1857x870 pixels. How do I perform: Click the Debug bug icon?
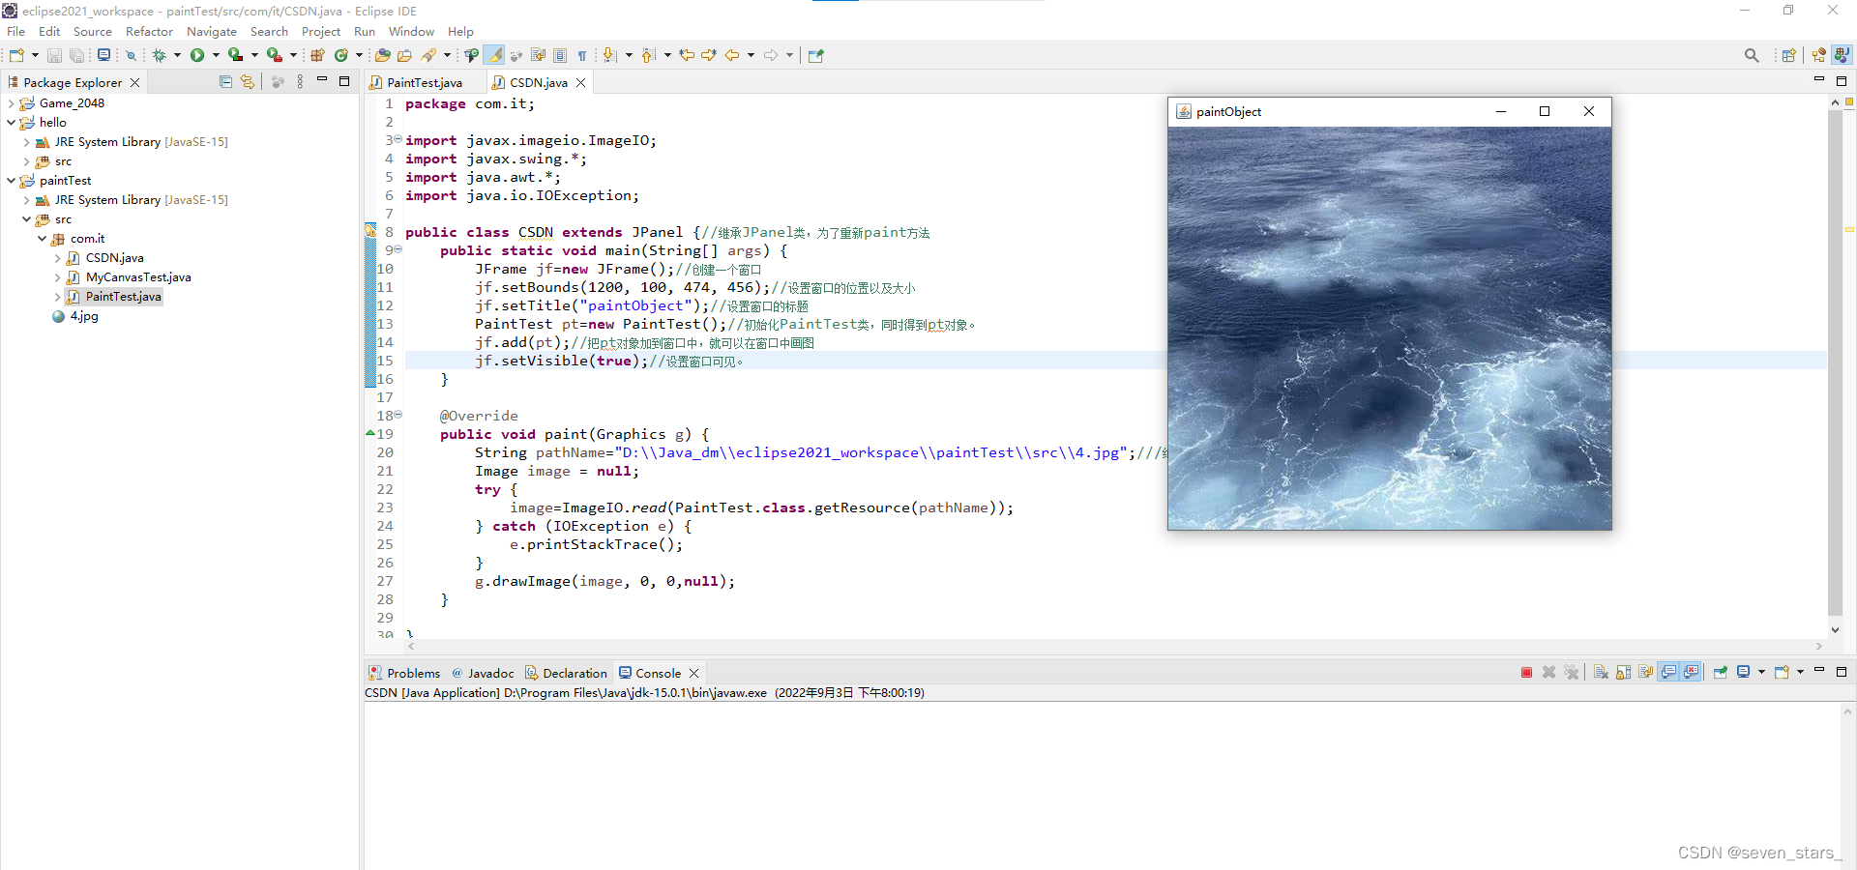coord(160,55)
